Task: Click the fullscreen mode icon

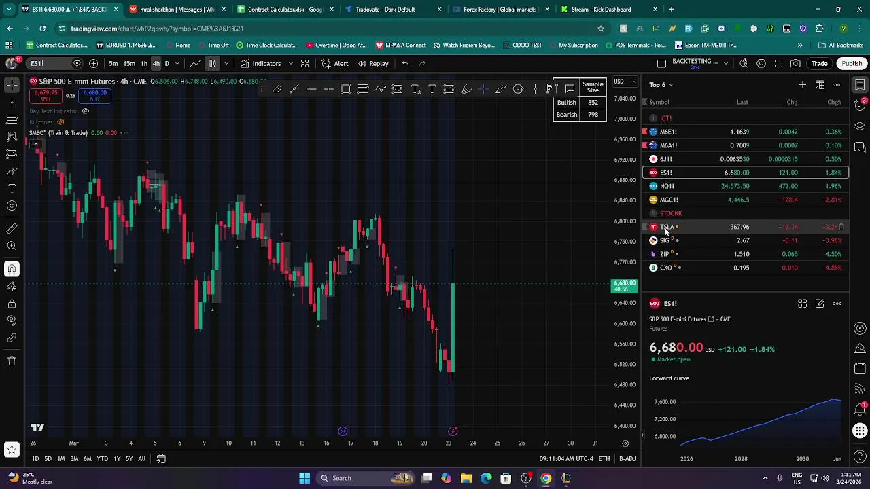Action: pyautogui.click(x=778, y=63)
